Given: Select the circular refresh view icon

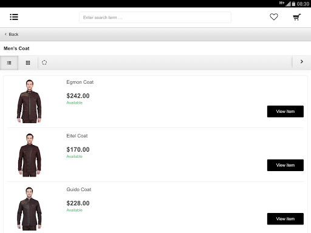Looking at the screenshot, I should click(44, 62).
